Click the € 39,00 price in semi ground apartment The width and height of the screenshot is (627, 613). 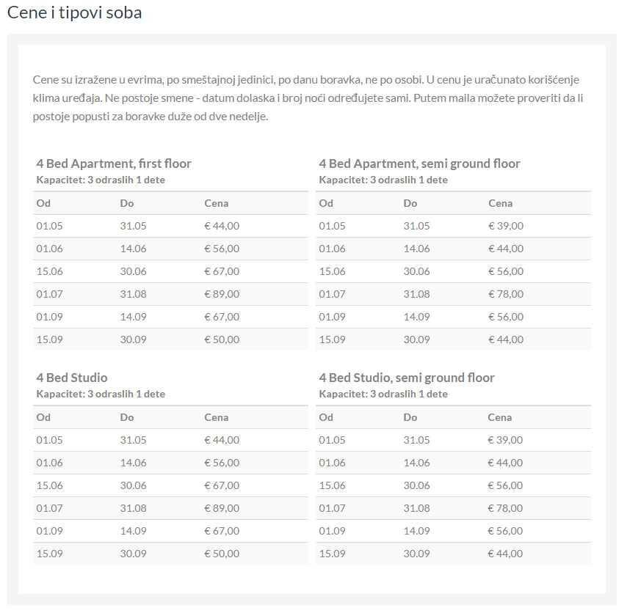[x=506, y=226]
